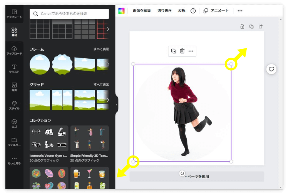
Task: Show all フレーム frames via すべて表示
Action: (x=101, y=49)
